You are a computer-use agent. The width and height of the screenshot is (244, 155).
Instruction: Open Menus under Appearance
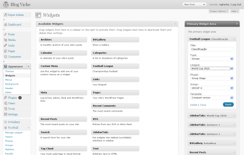tap(9, 80)
